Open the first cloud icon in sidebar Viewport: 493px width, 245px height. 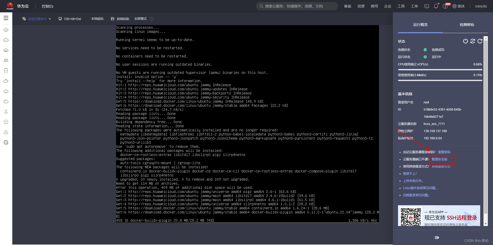click(6, 30)
